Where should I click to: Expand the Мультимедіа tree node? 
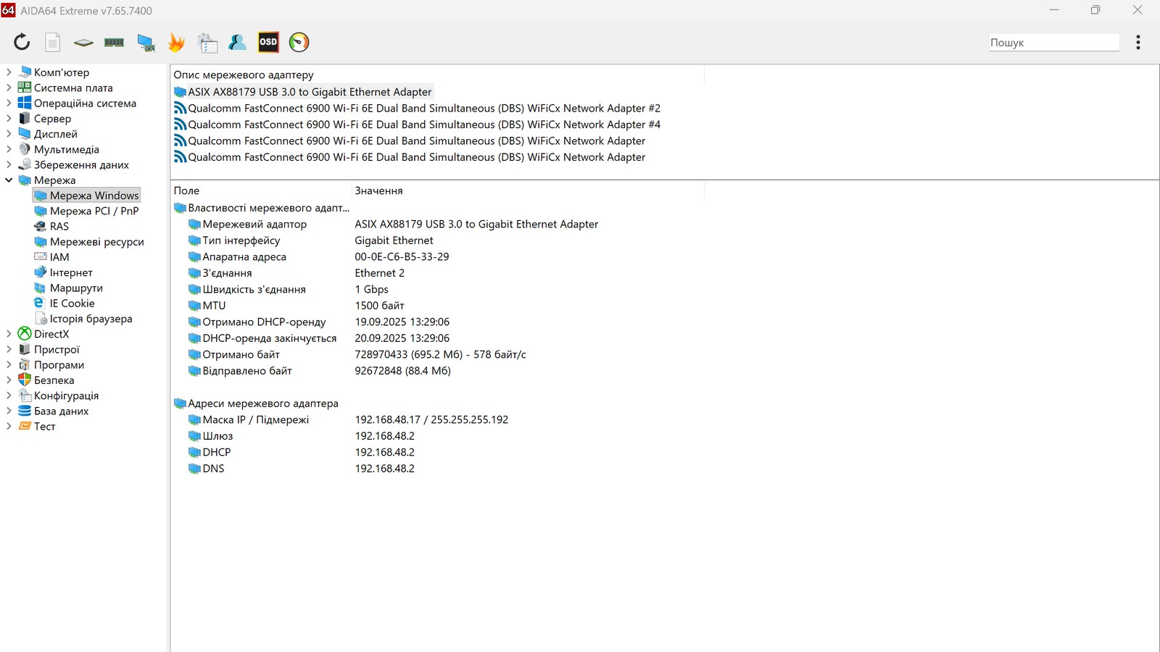point(9,149)
